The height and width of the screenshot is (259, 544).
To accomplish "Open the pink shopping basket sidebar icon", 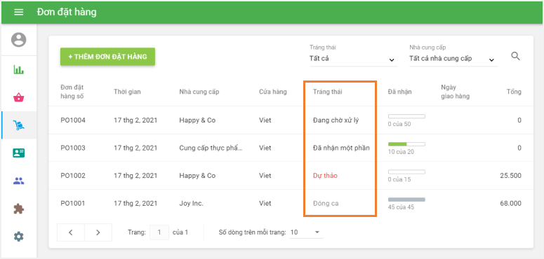I will [x=19, y=97].
